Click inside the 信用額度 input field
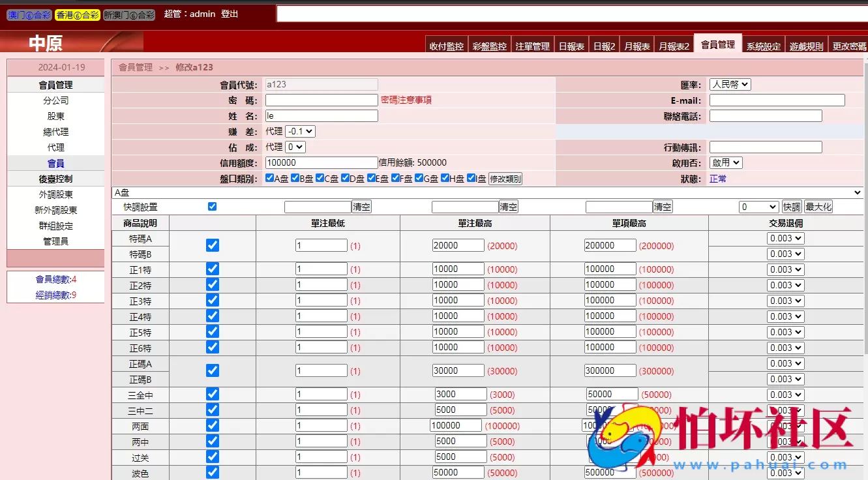Viewport: 868px width, 480px height. (x=321, y=162)
